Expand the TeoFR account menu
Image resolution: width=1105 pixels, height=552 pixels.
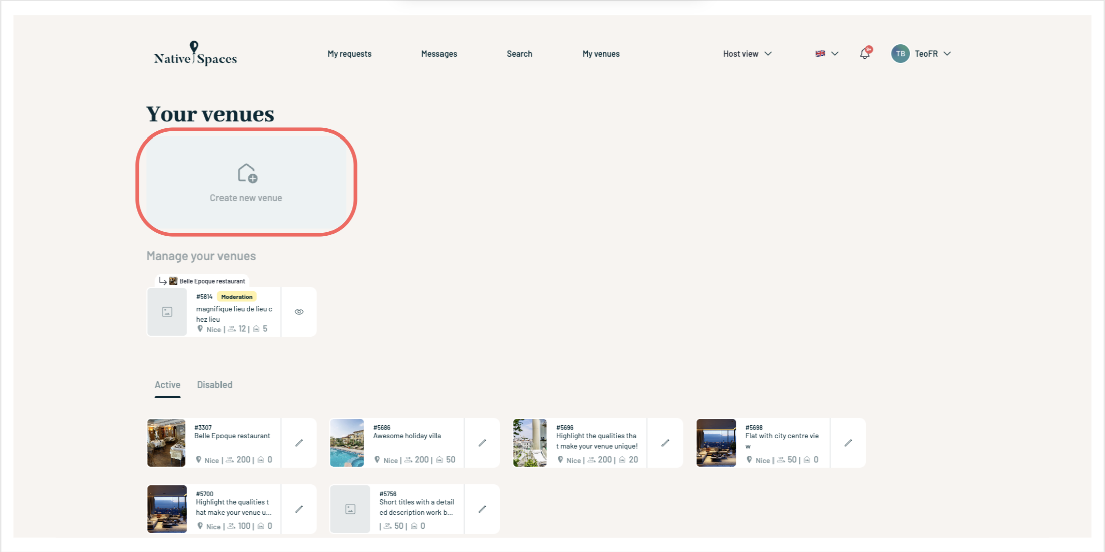[933, 54]
